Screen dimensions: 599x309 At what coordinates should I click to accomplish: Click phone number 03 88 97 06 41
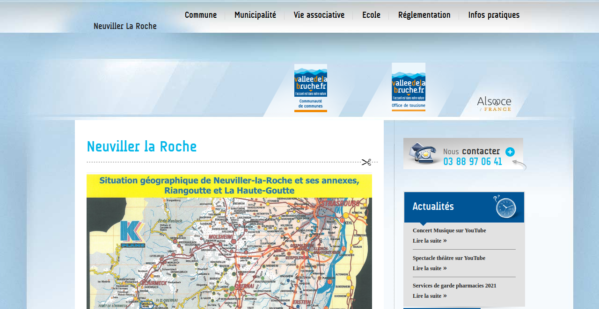473,162
